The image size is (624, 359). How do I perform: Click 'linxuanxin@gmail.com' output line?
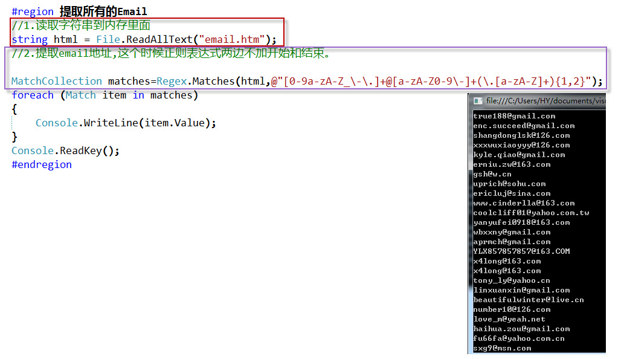point(521,290)
